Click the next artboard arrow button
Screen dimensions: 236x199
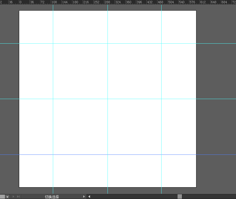pyautogui.click(x=13, y=196)
